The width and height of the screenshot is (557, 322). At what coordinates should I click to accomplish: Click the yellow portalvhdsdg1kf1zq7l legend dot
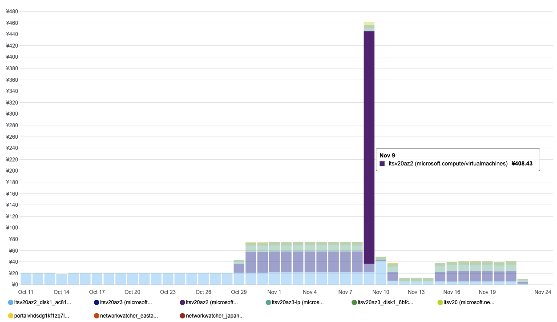11,316
